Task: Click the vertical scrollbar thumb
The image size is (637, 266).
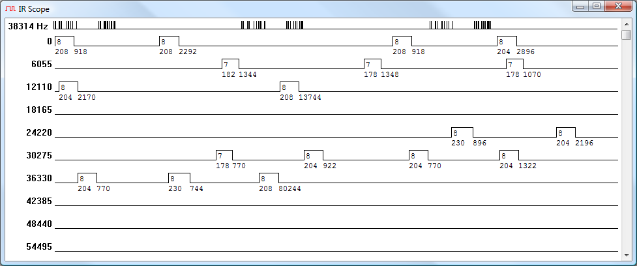Action: 626,35
